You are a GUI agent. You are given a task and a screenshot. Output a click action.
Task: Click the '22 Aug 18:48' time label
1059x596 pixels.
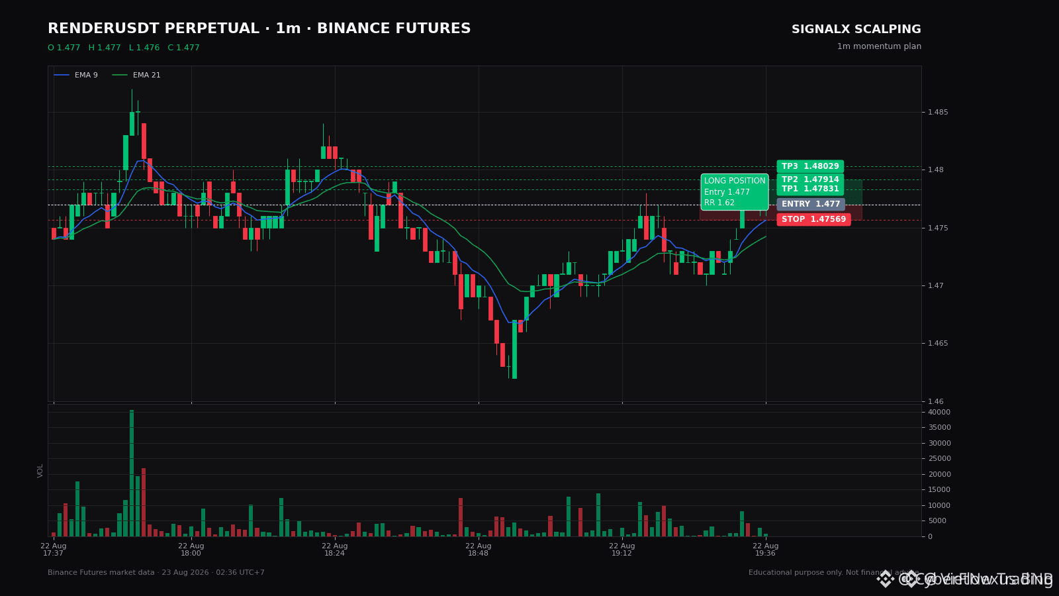coord(479,550)
